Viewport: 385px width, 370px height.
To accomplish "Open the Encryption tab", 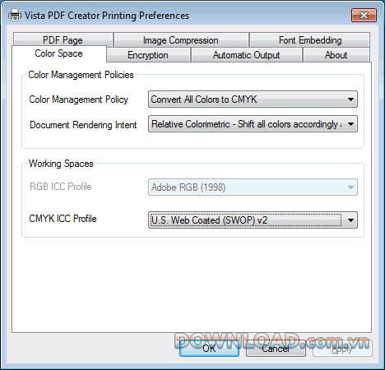I will tap(148, 55).
